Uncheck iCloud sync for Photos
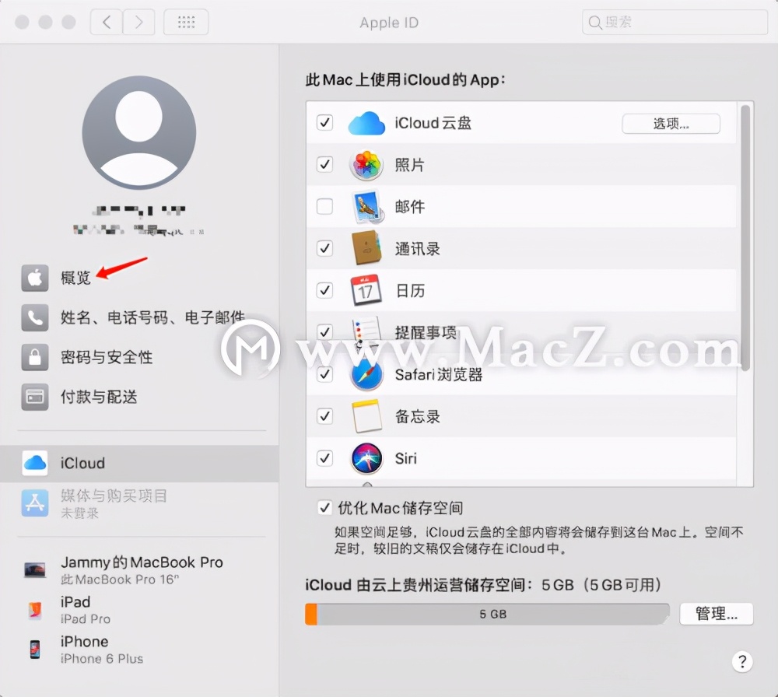Screen dimensions: 778x697 324,165
